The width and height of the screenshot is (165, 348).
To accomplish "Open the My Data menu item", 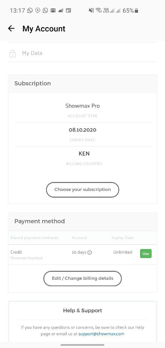I will (82, 53).
